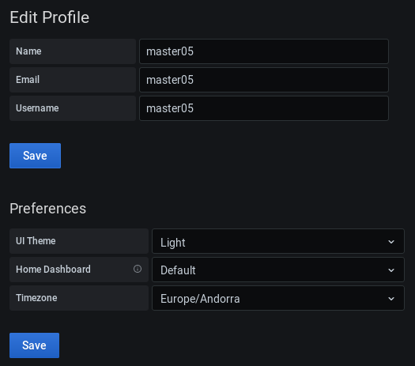Click the Name field label
This screenshot has height=366, width=415.
tap(28, 51)
